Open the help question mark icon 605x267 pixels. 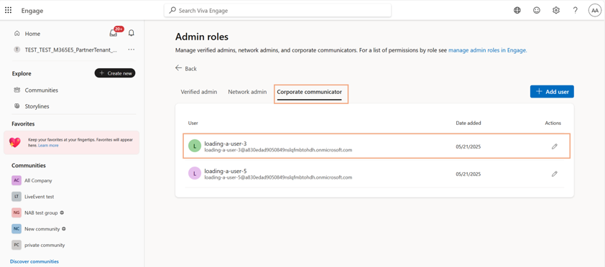(576, 11)
